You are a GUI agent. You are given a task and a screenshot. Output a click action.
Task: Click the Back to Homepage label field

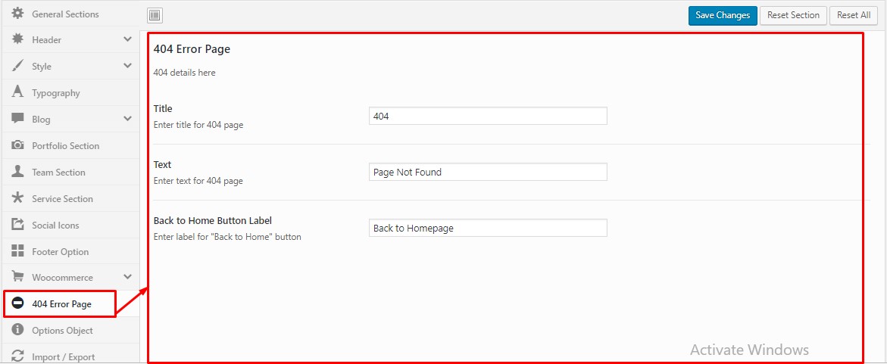tap(488, 228)
